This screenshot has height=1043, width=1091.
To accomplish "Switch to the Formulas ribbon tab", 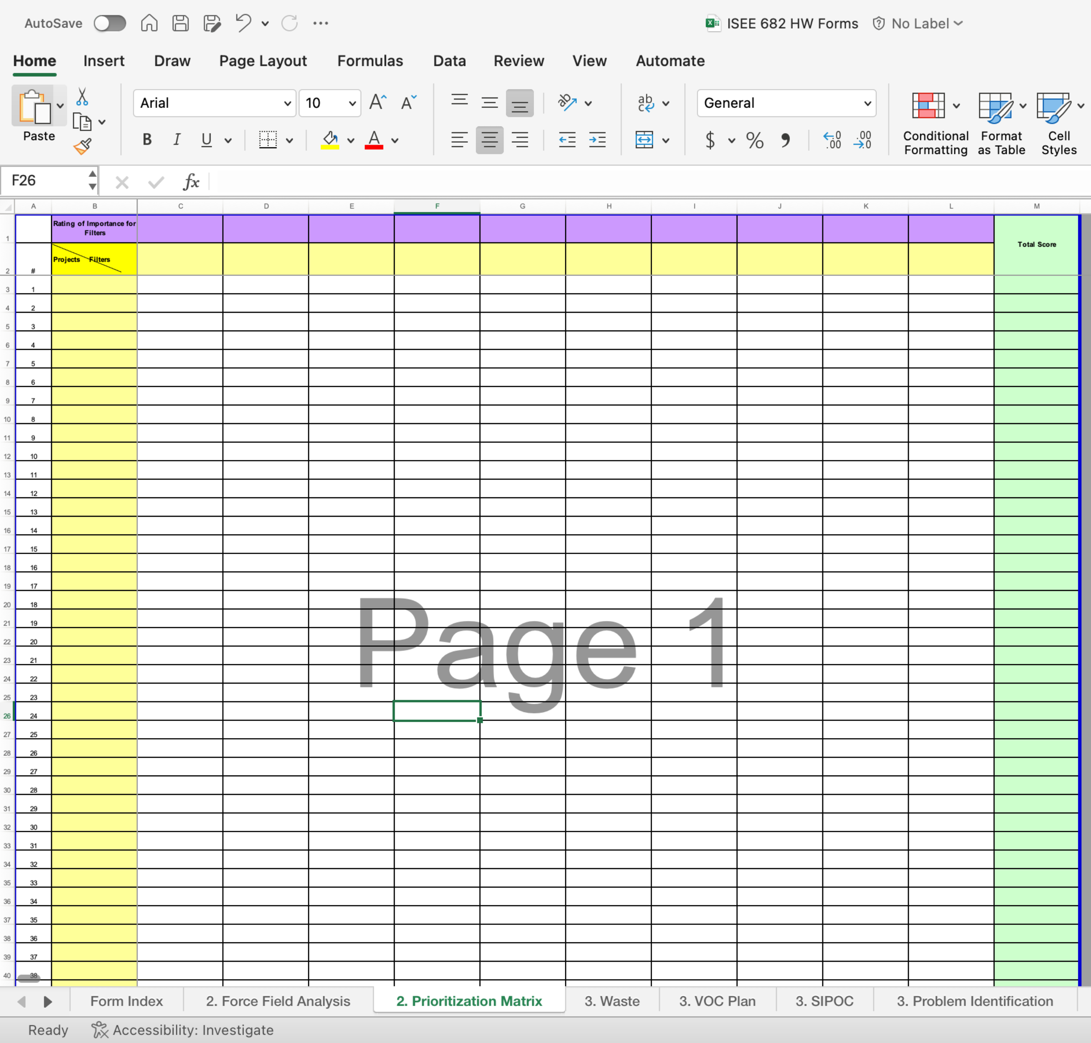I will [369, 60].
